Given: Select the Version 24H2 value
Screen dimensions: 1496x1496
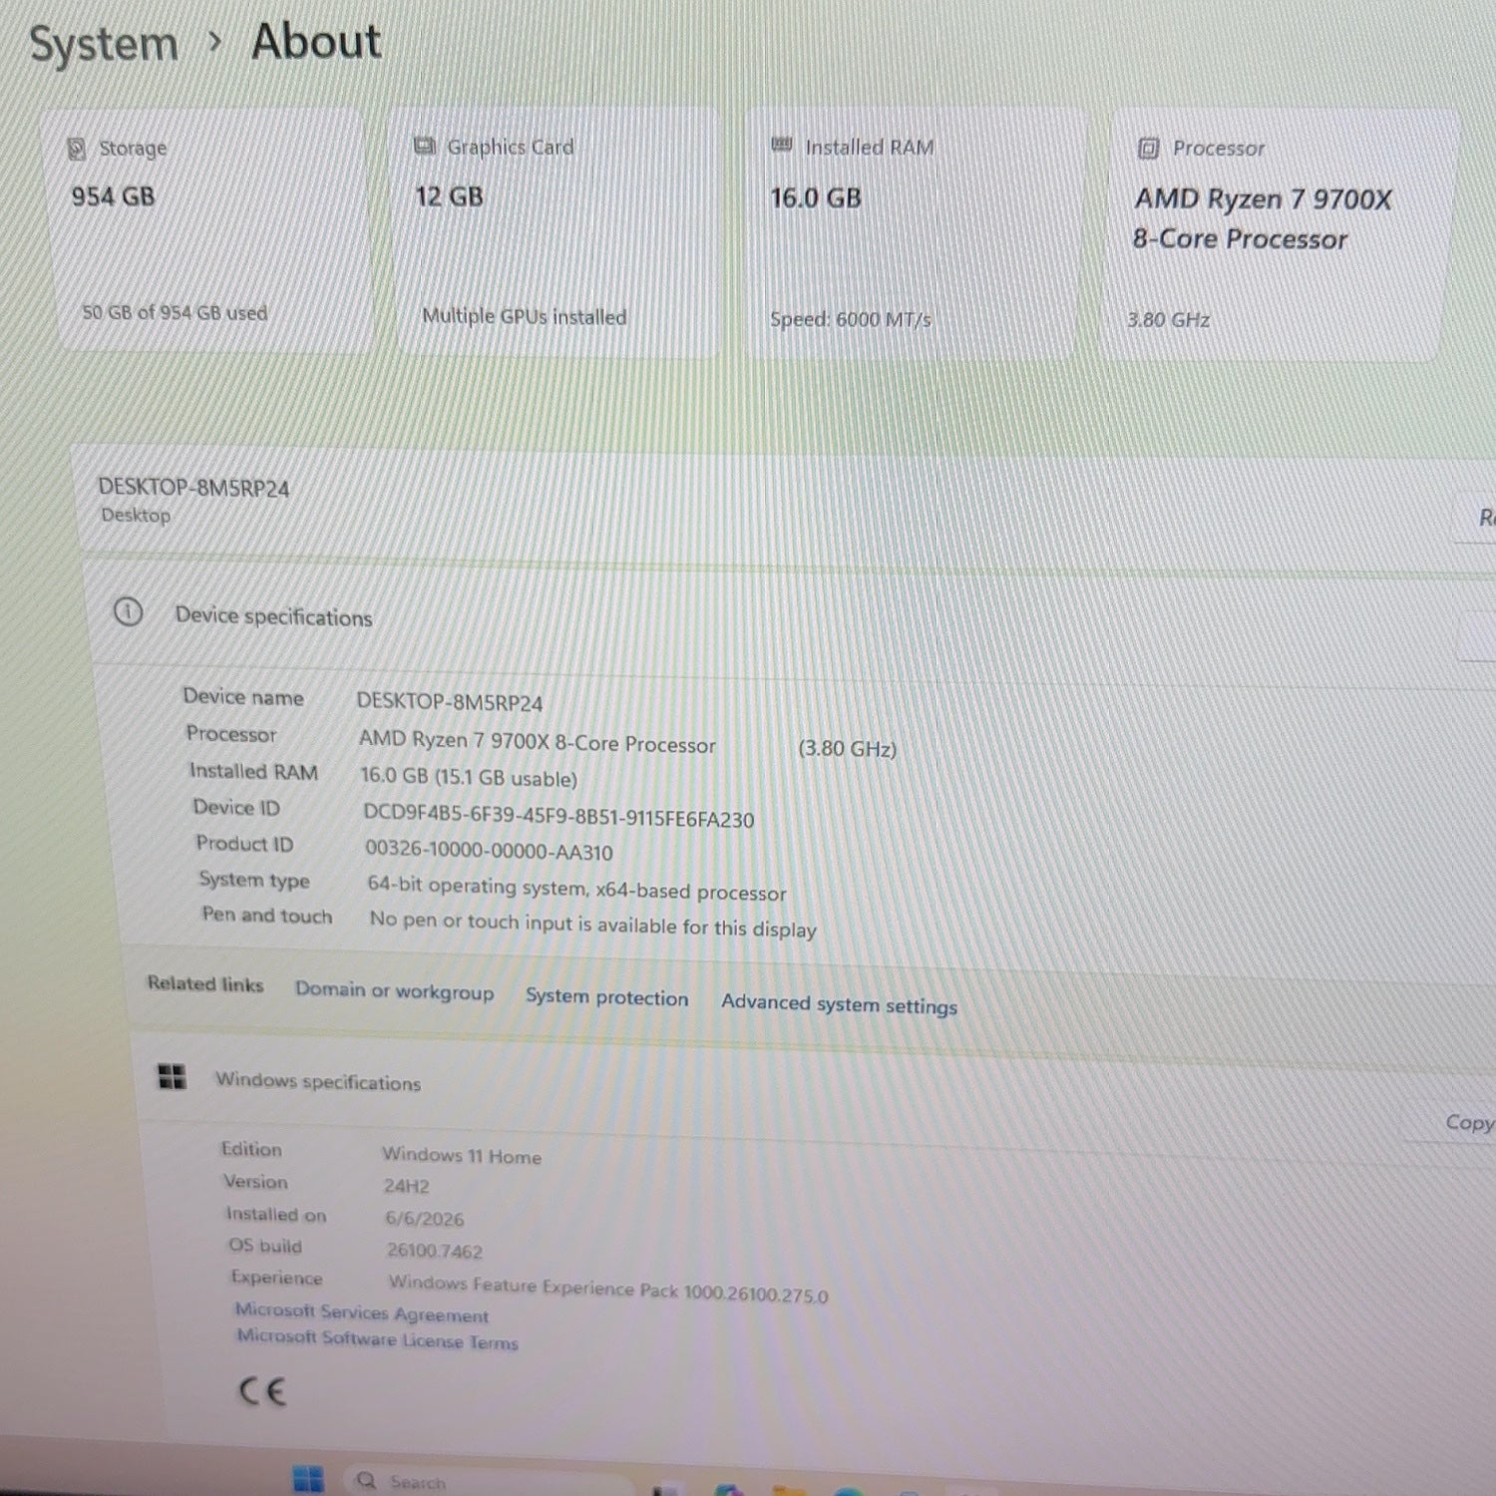Looking at the screenshot, I should coord(407,1186).
